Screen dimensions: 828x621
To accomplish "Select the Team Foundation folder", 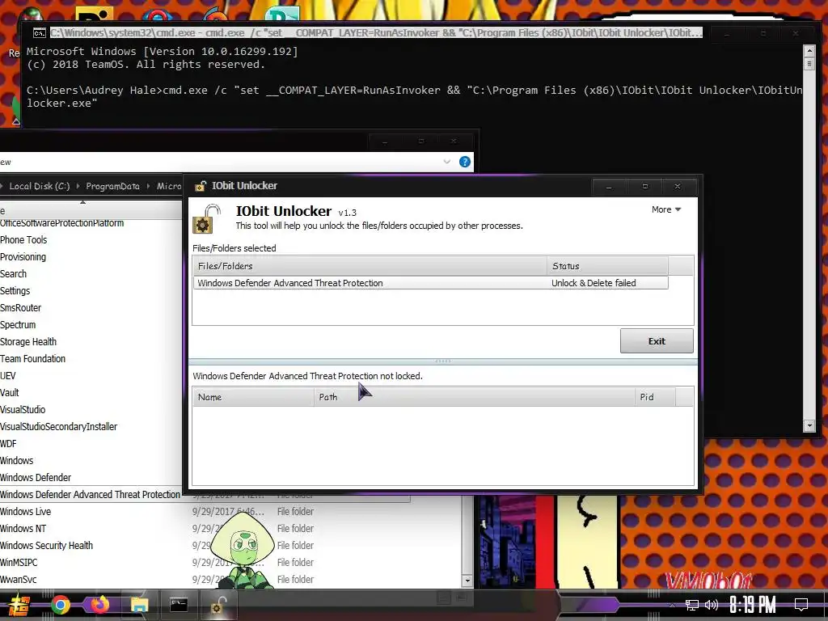I will tap(32, 358).
